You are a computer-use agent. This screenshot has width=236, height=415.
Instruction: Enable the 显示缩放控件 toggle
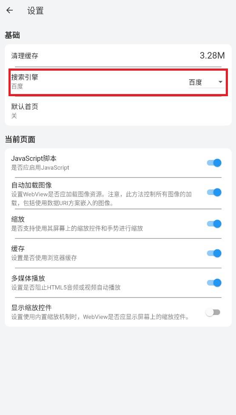tap(213, 312)
